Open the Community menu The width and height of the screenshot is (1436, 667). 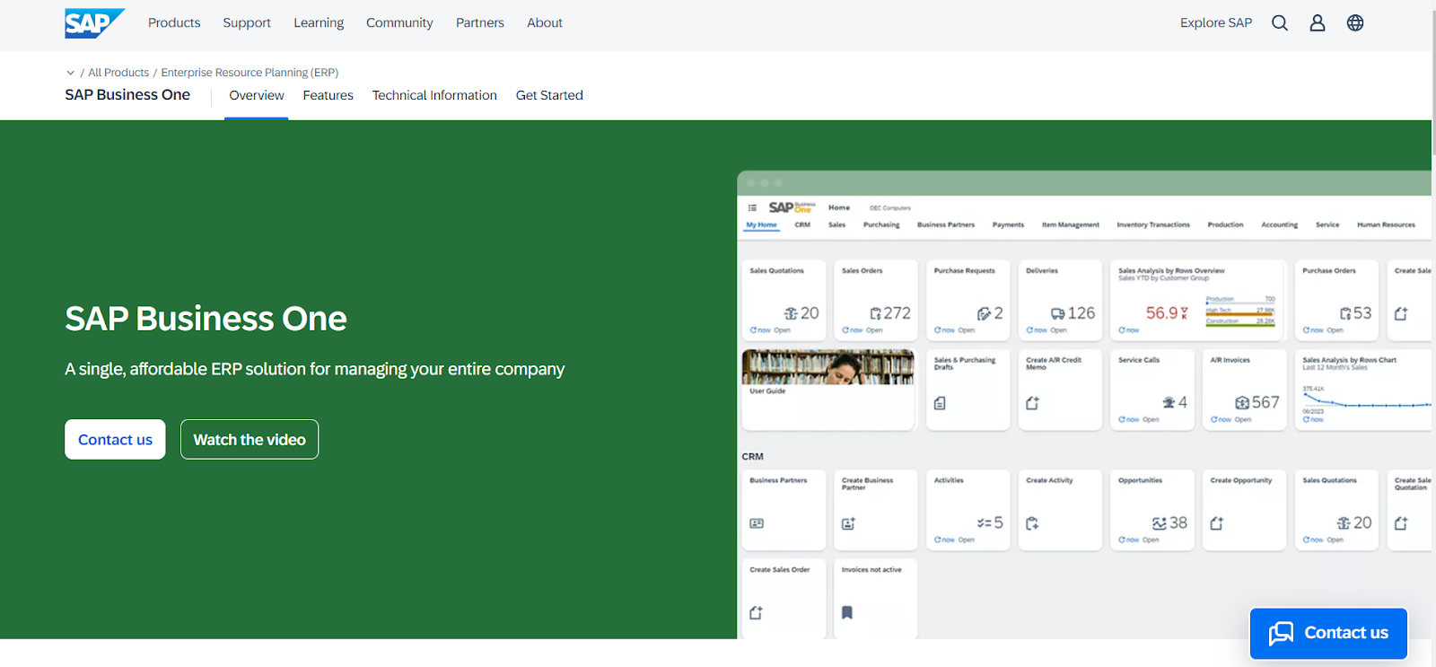[399, 23]
